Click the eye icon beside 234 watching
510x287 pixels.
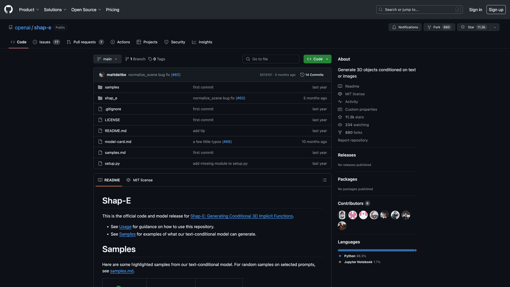pos(340,125)
